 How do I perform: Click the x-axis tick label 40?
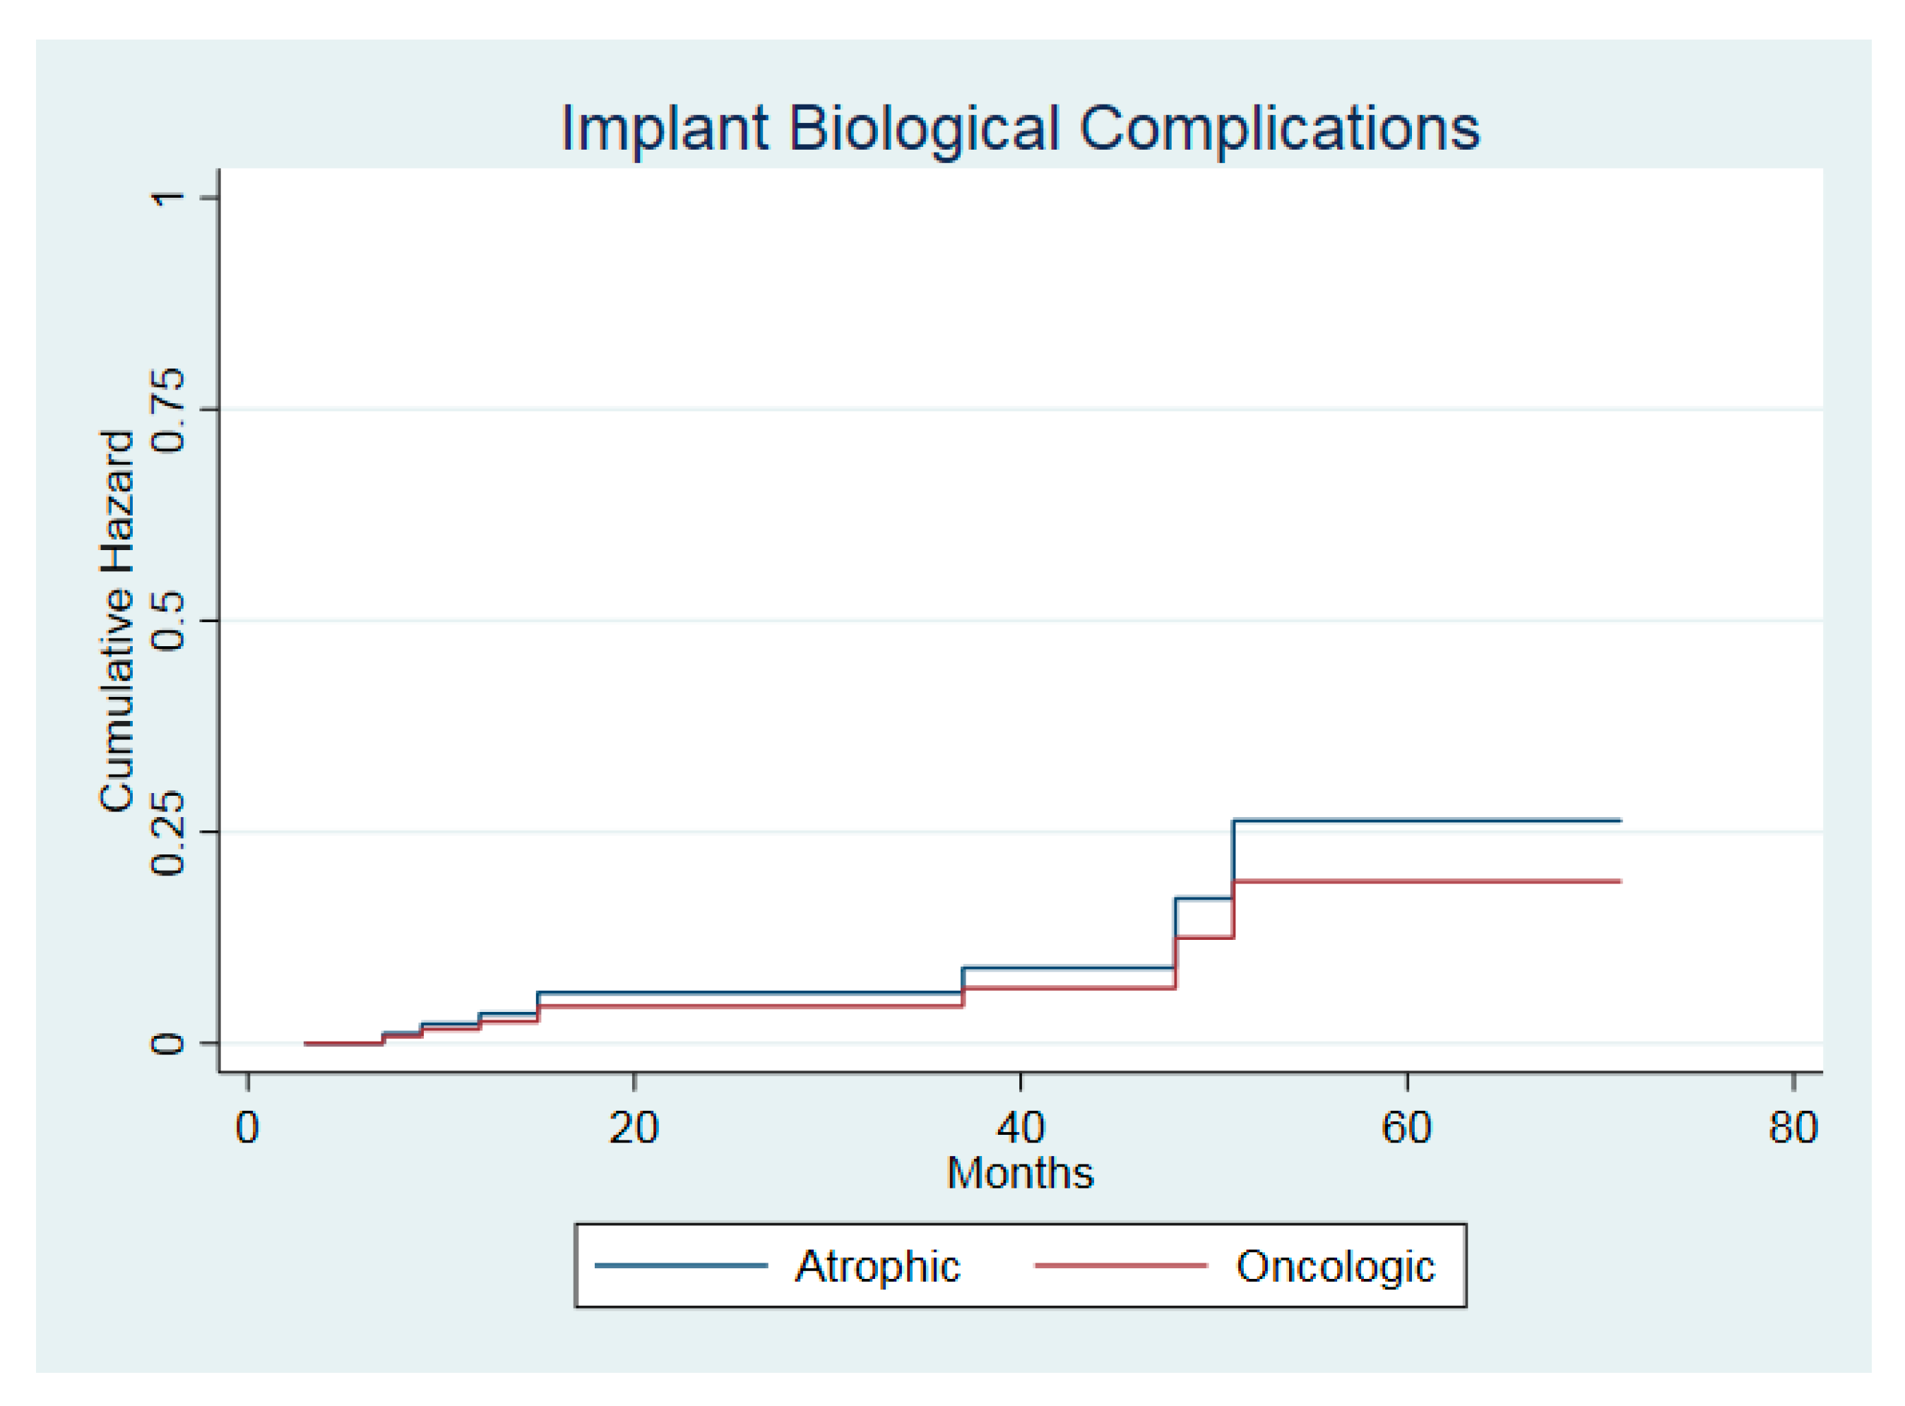pyautogui.click(x=1021, y=1128)
